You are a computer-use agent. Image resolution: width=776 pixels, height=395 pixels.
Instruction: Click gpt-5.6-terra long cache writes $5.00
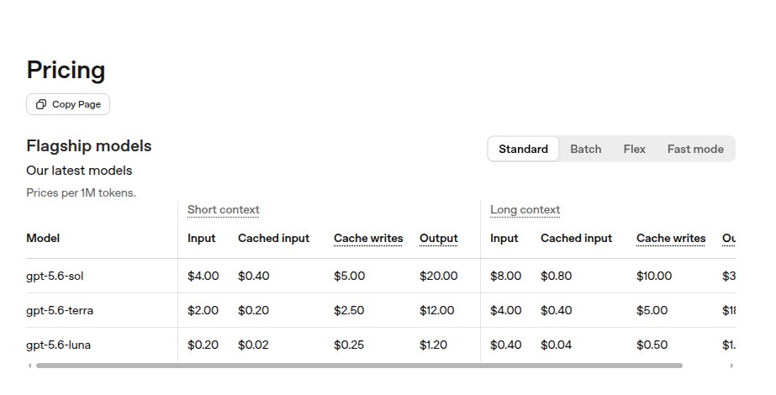tap(652, 310)
